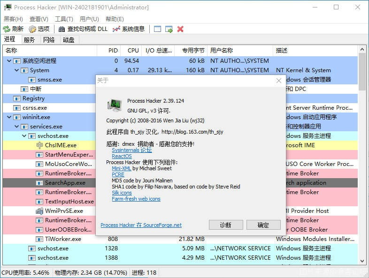Click the Find window toolbar icon
The width and height of the screenshot is (369, 278).
pos(157,29)
